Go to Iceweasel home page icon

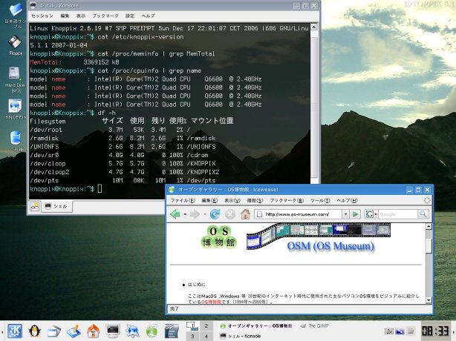[x=245, y=214]
